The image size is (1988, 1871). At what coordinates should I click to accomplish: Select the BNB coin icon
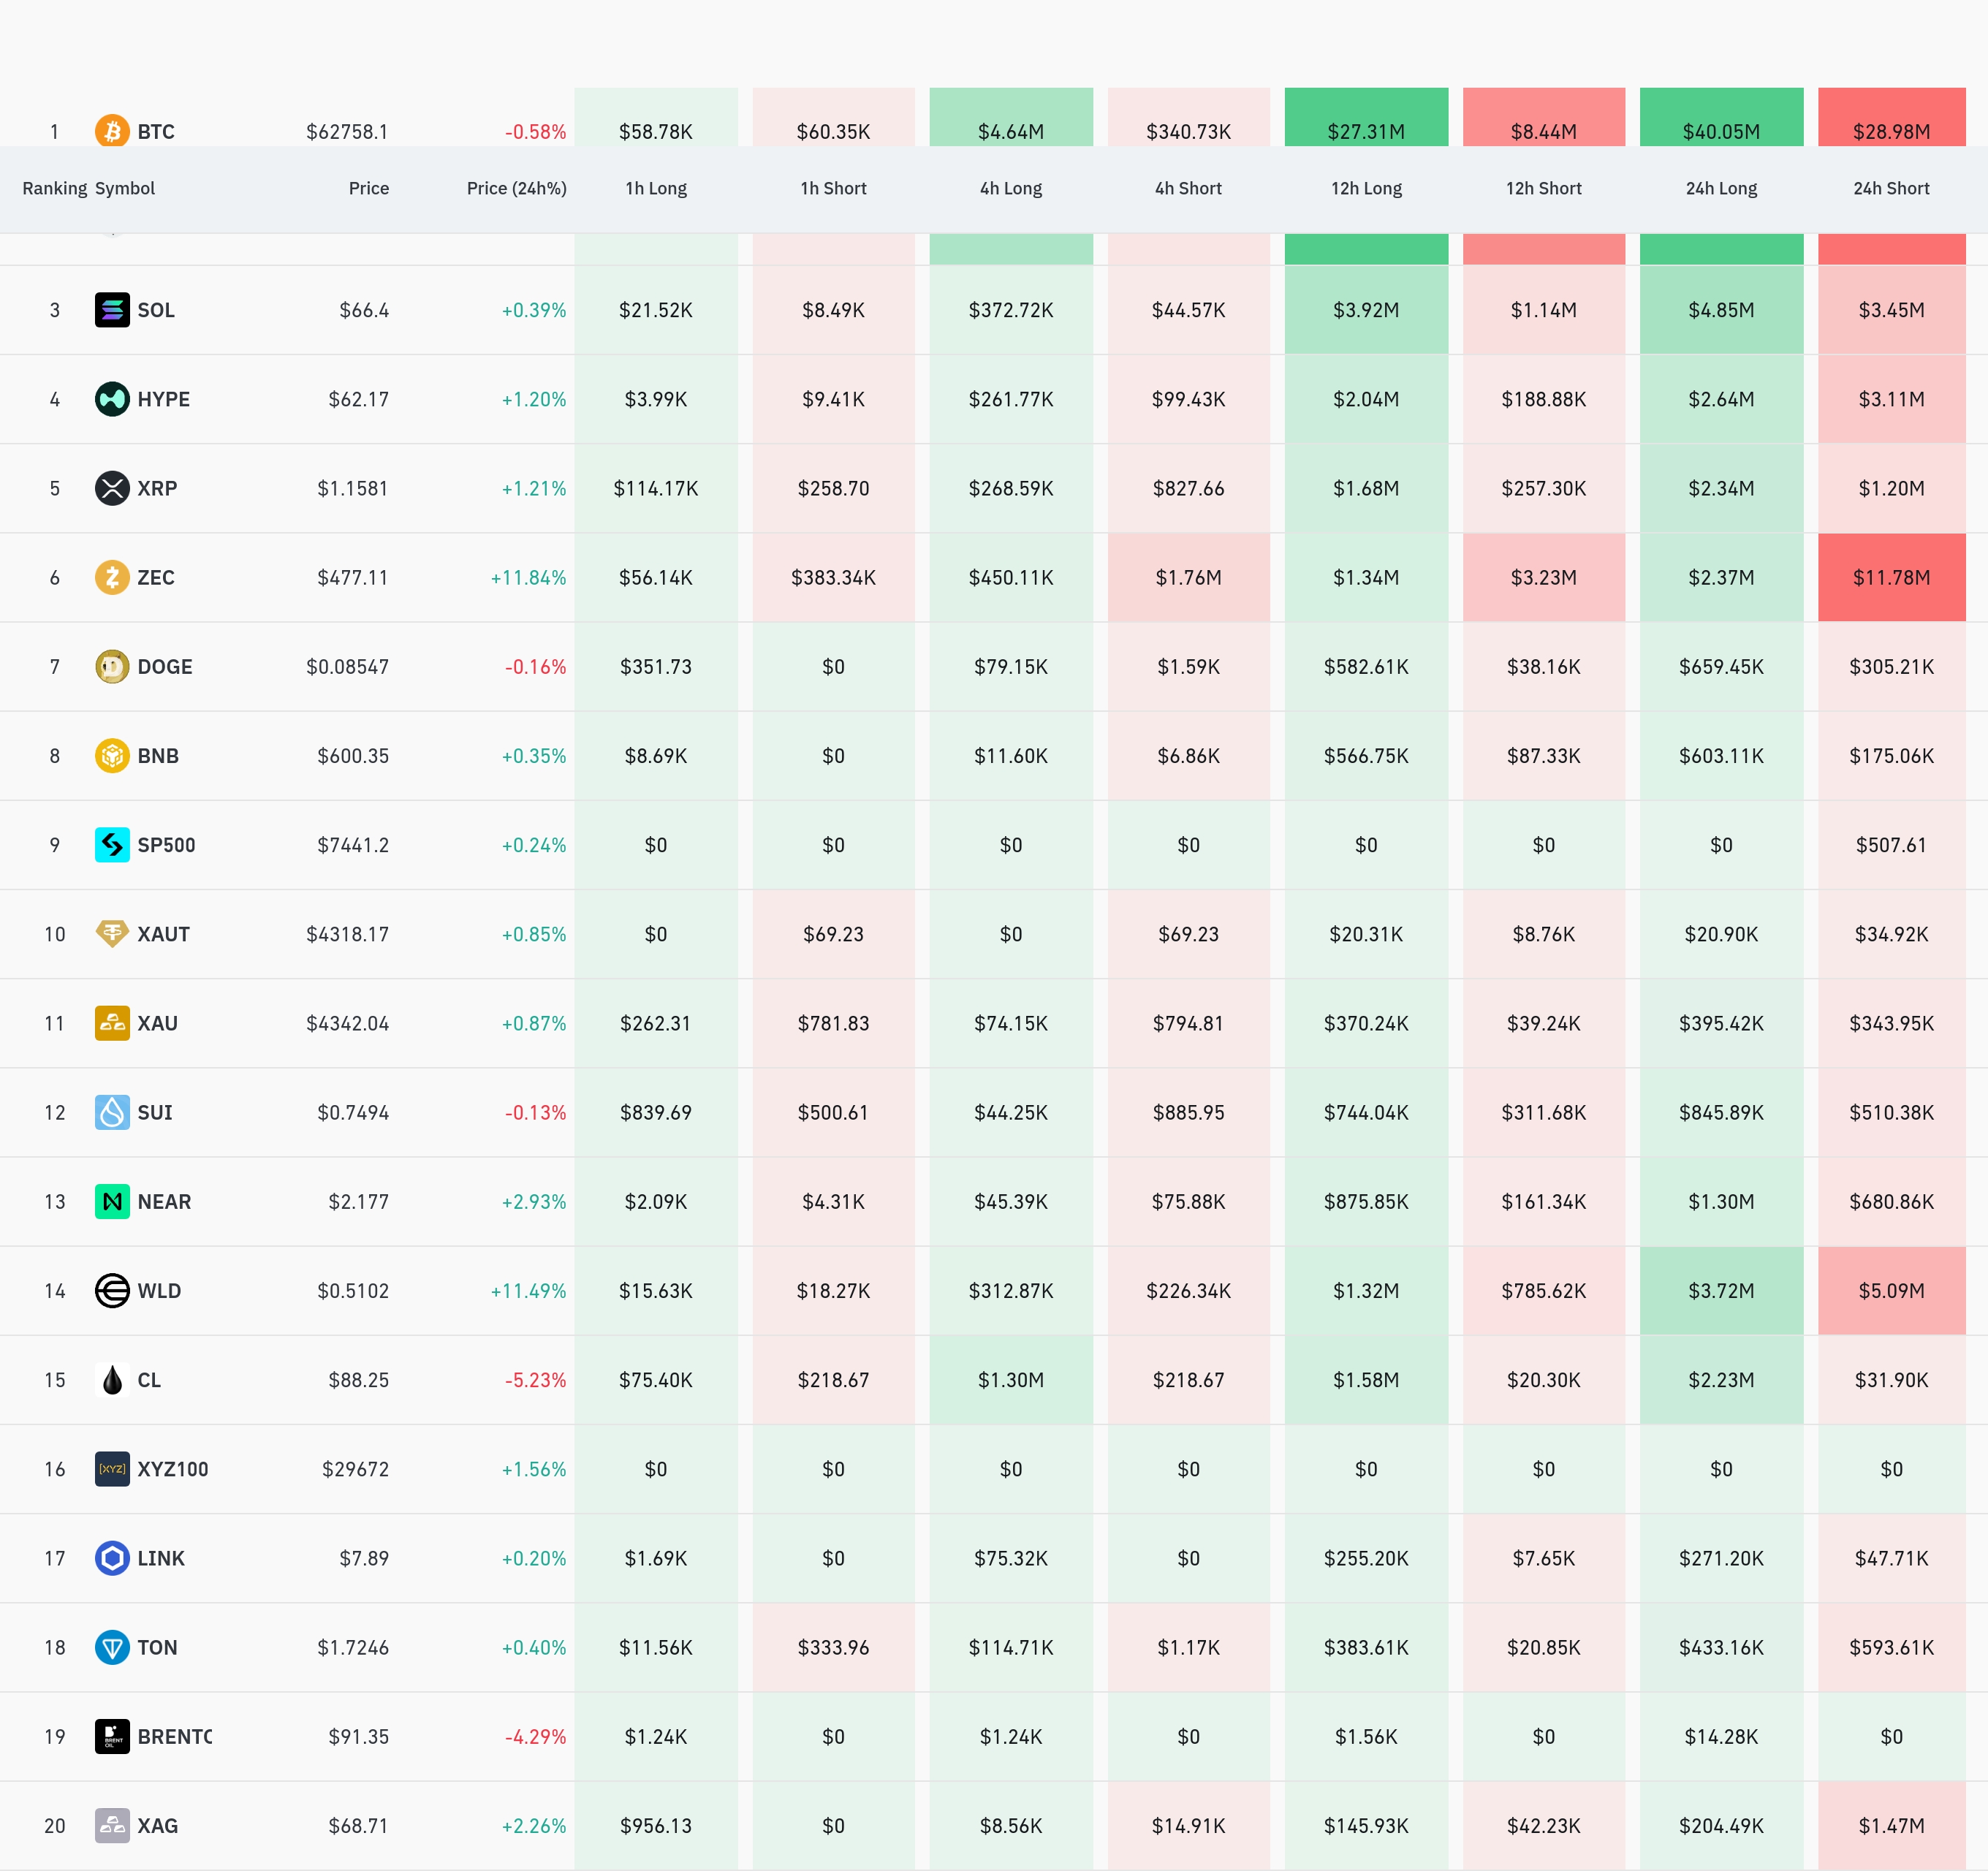112,755
